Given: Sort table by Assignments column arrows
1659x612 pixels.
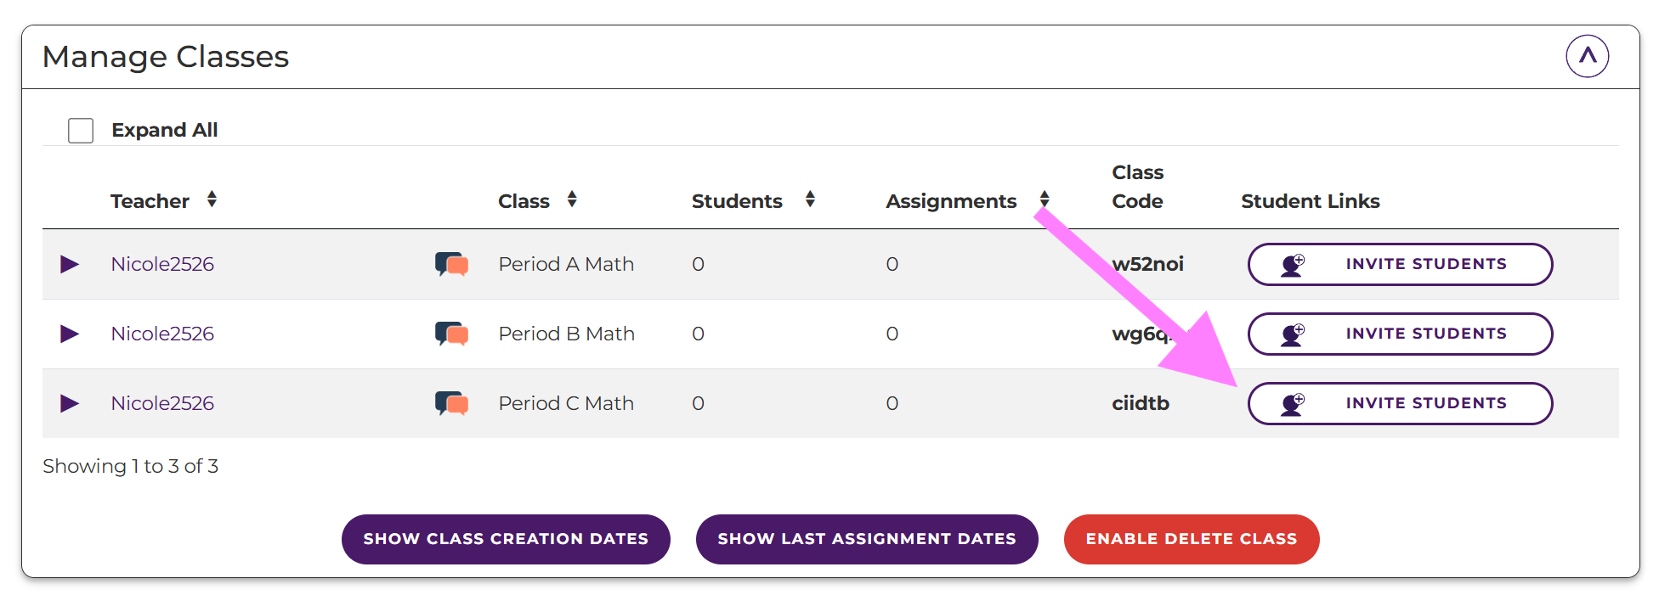Looking at the screenshot, I should point(1045,199).
